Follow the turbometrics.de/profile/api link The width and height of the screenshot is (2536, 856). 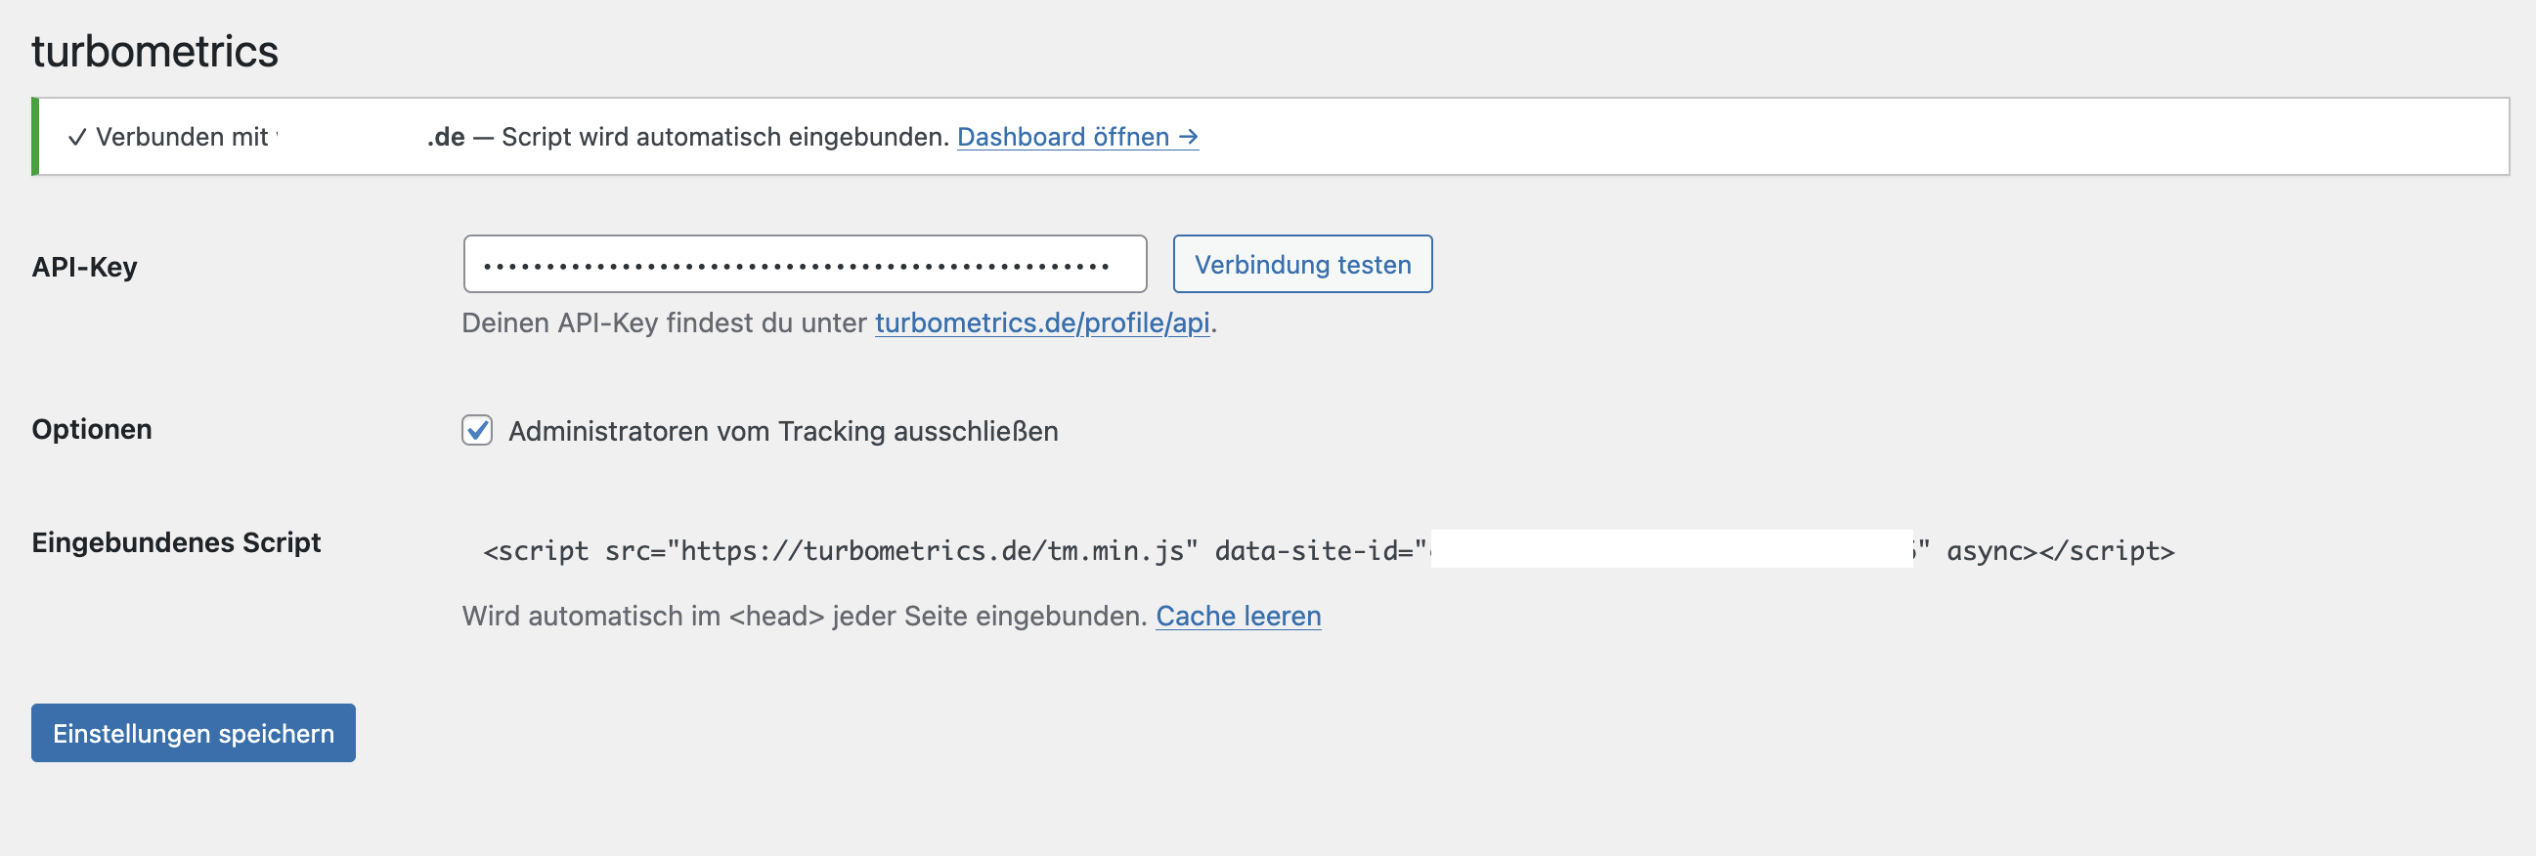coord(1041,322)
